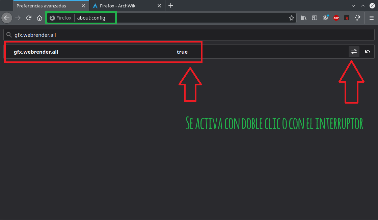Viewport: 378px width, 220px height.
Task: Open the Firefox account icon
Action: [x=325, y=18]
